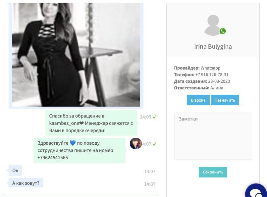Click the manager's round avatar photo
The image size is (267, 197).
point(136,144)
